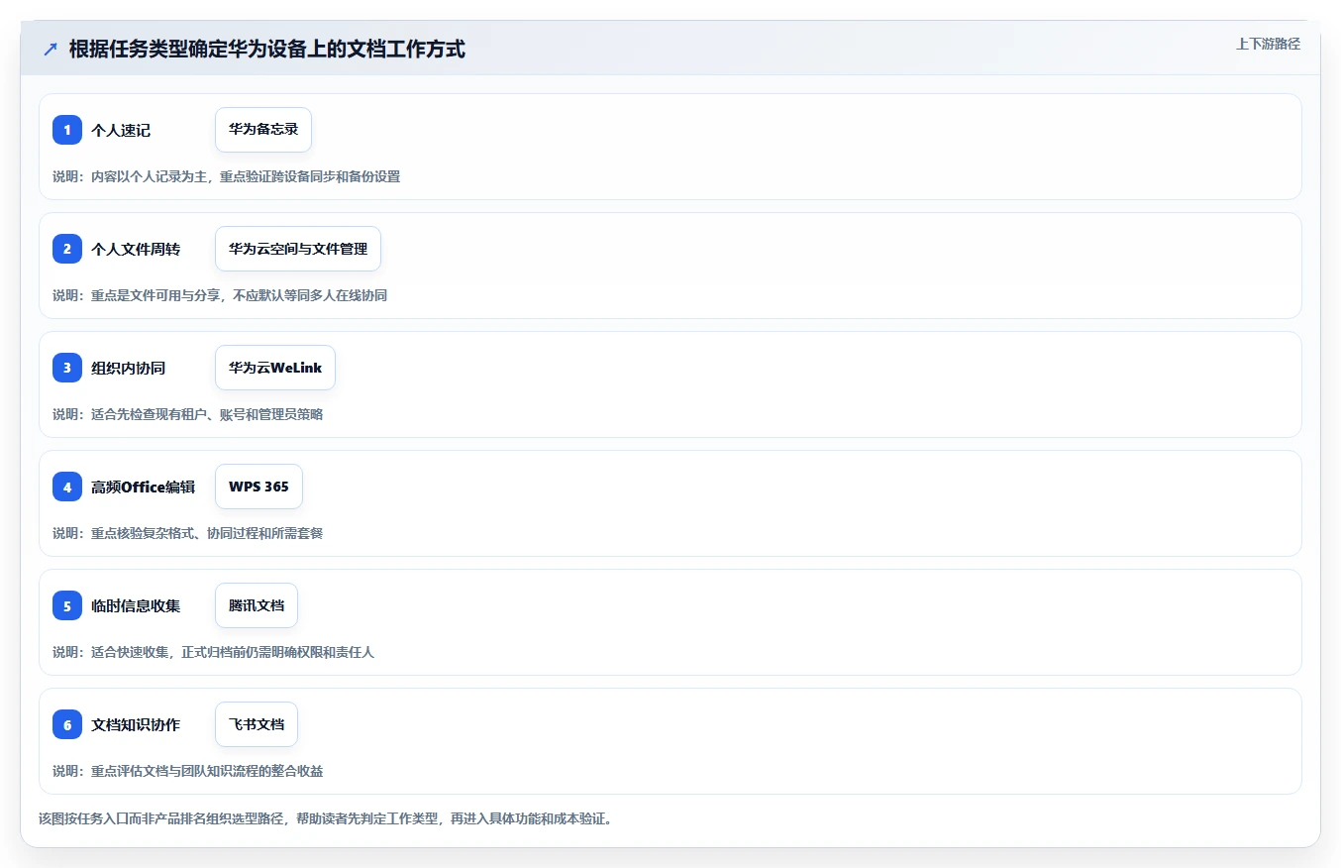Select the 华为云空间与文件管理 chip
This screenshot has height=868, width=1341.
pyautogui.click(x=298, y=249)
